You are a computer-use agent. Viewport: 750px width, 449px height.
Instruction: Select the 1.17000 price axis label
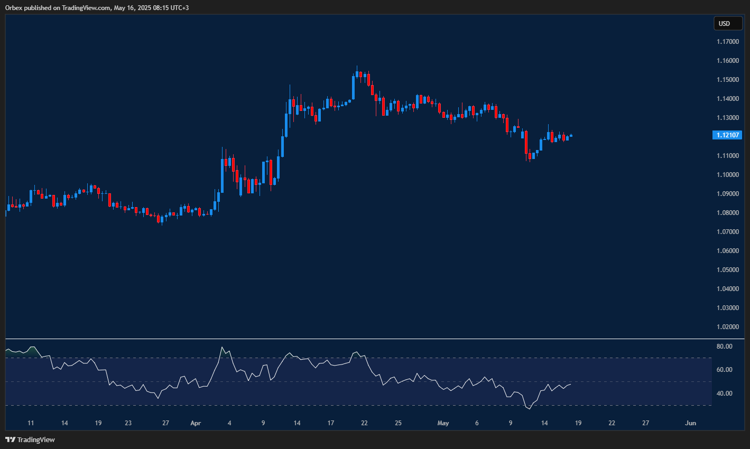click(x=728, y=42)
